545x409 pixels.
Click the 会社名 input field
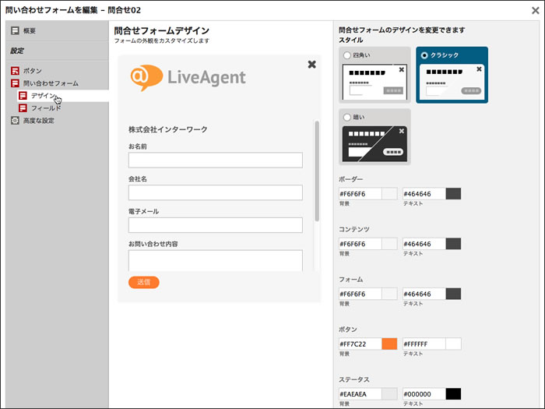[216, 192]
